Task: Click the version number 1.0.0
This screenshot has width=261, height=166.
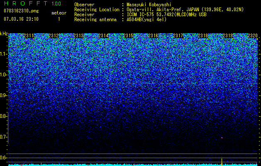Action: pos(56,3)
